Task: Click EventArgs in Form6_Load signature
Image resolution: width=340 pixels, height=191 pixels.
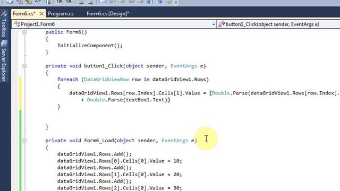Action: [x=175, y=141]
